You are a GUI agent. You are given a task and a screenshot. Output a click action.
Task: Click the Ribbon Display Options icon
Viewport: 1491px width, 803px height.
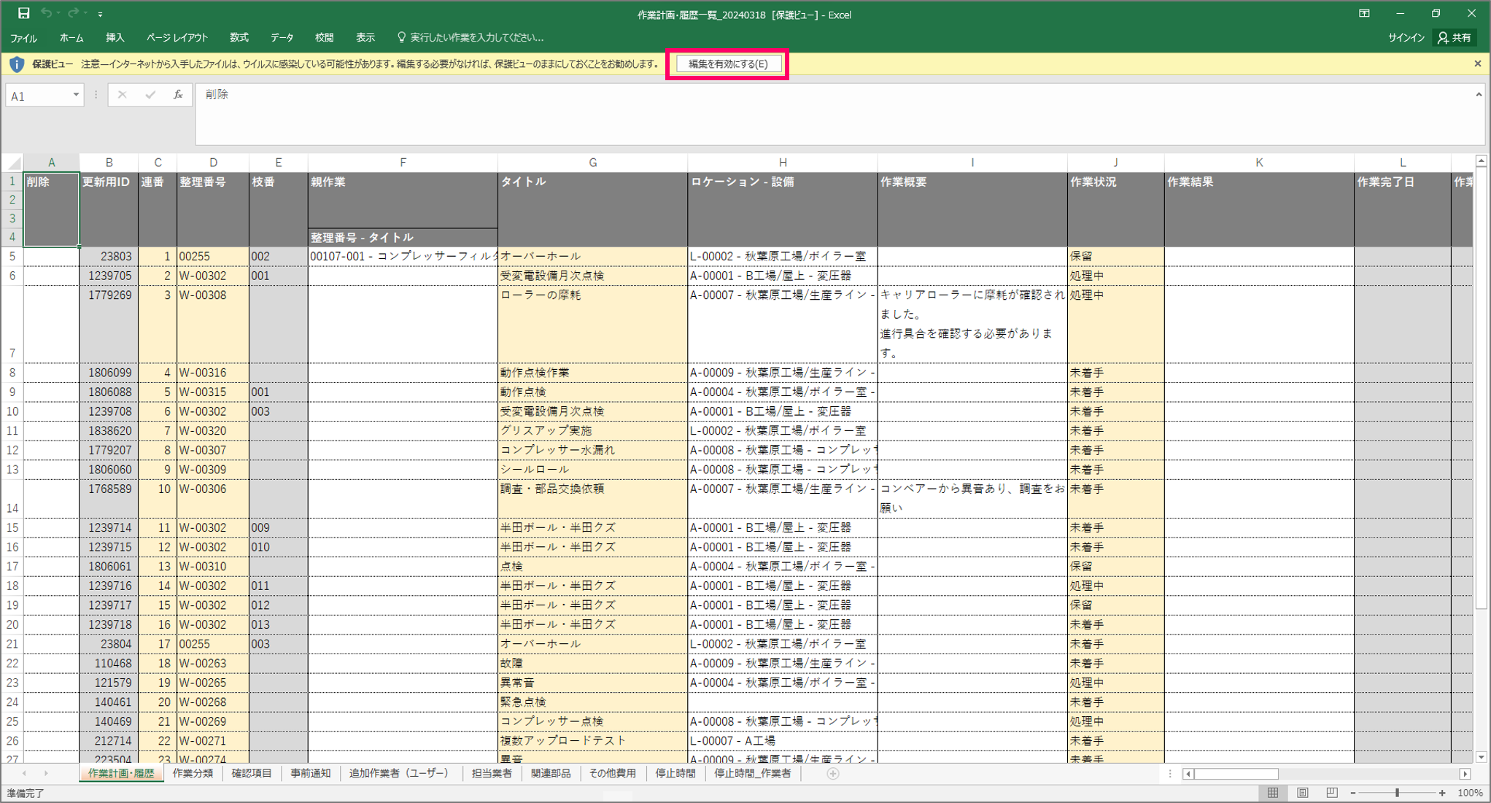[x=1364, y=14]
